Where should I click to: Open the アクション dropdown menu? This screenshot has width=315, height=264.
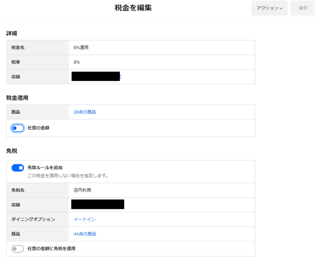pyautogui.click(x=269, y=8)
